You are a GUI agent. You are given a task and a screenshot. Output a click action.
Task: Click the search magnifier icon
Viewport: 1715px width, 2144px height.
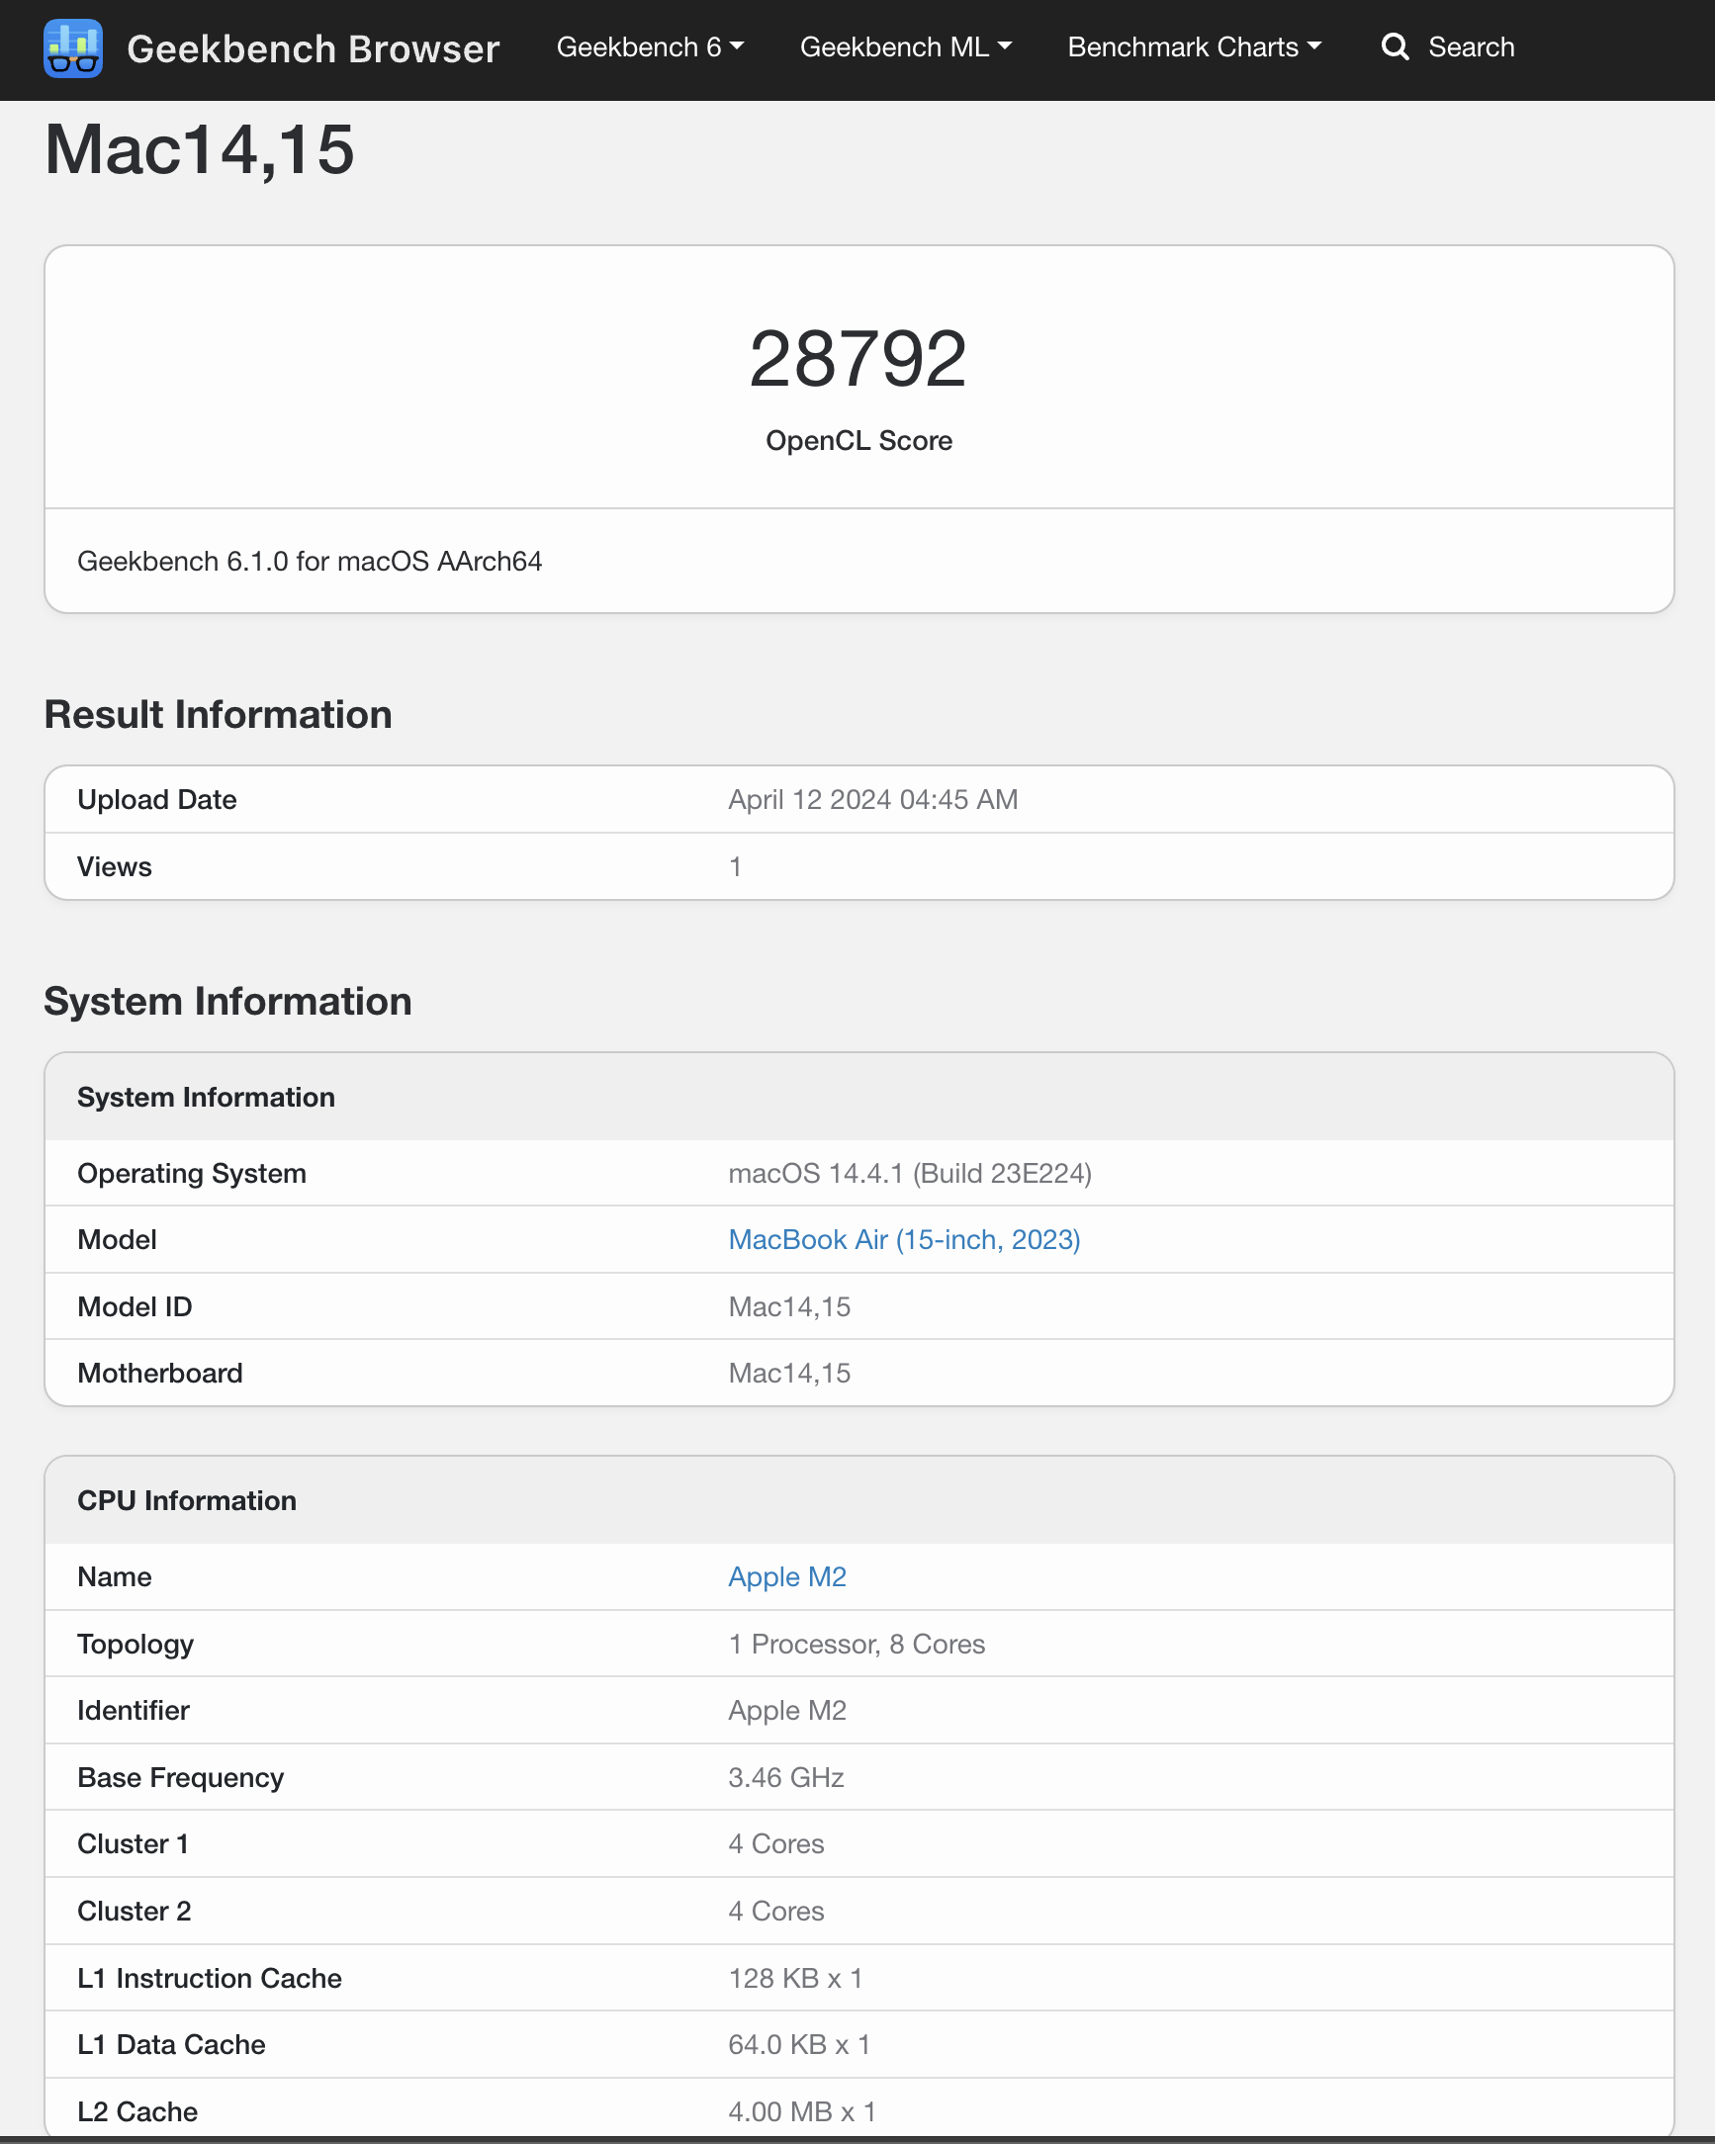pyautogui.click(x=1395, y=46)
